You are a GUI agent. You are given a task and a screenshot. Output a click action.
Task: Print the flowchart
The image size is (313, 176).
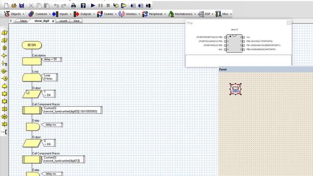click(x=73, y=5)
